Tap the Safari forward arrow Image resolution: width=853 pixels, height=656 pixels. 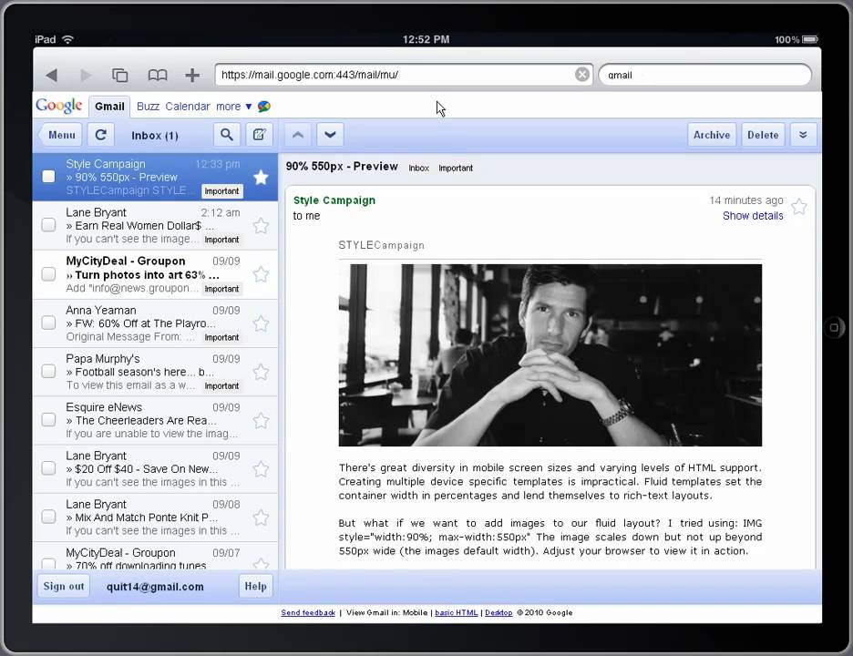pos(86,75)
